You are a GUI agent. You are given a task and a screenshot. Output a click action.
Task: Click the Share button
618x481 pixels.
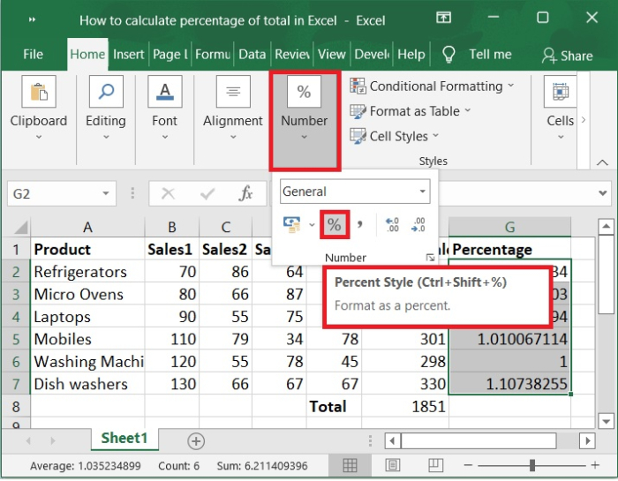[567, 56]
